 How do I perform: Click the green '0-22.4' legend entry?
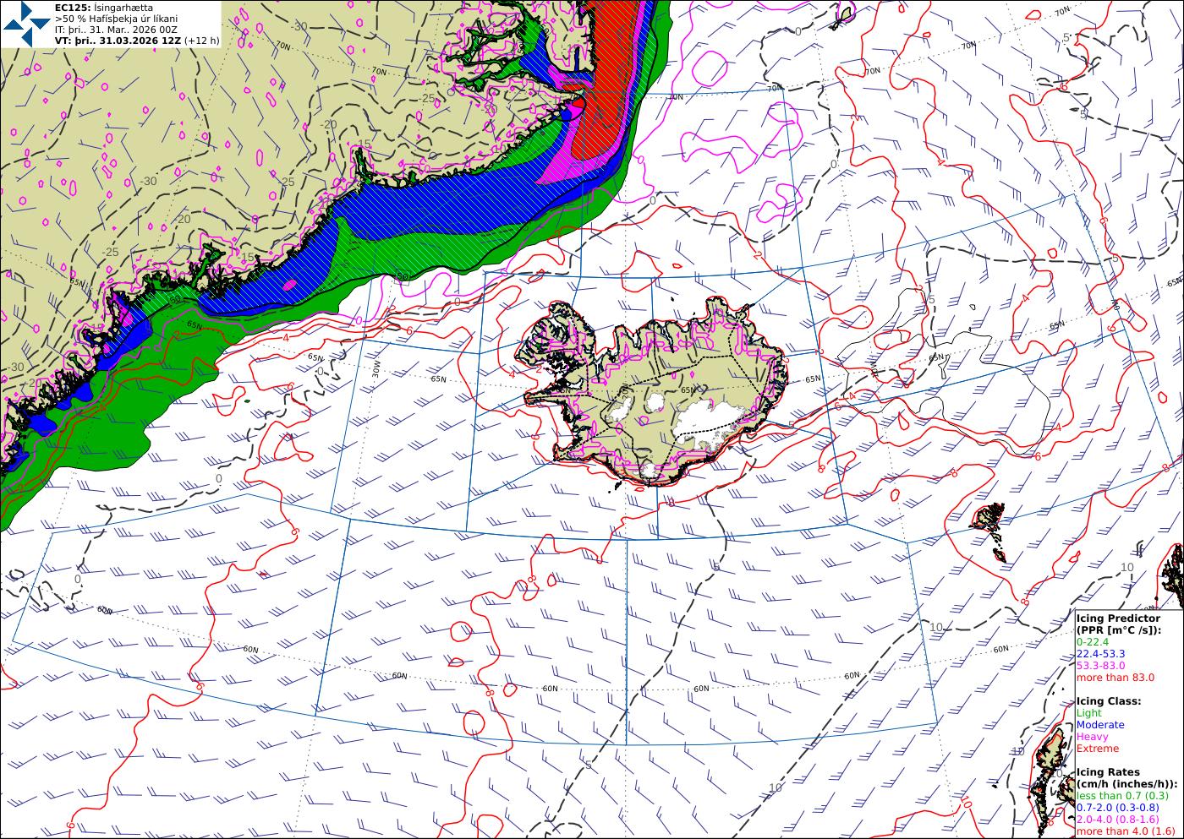(1093, 641)
